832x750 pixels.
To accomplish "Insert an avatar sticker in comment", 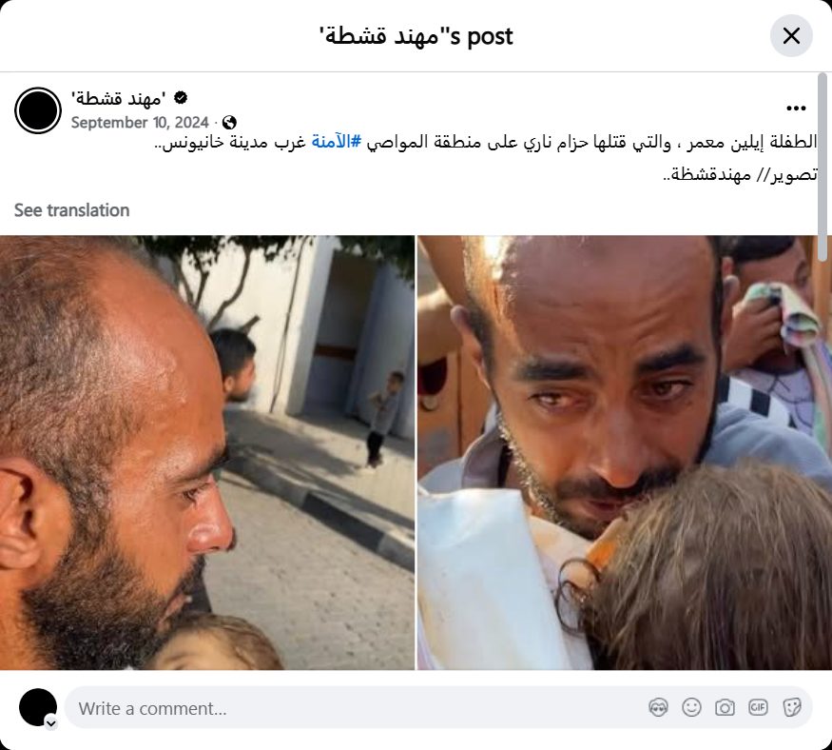I will click(658, 707).
